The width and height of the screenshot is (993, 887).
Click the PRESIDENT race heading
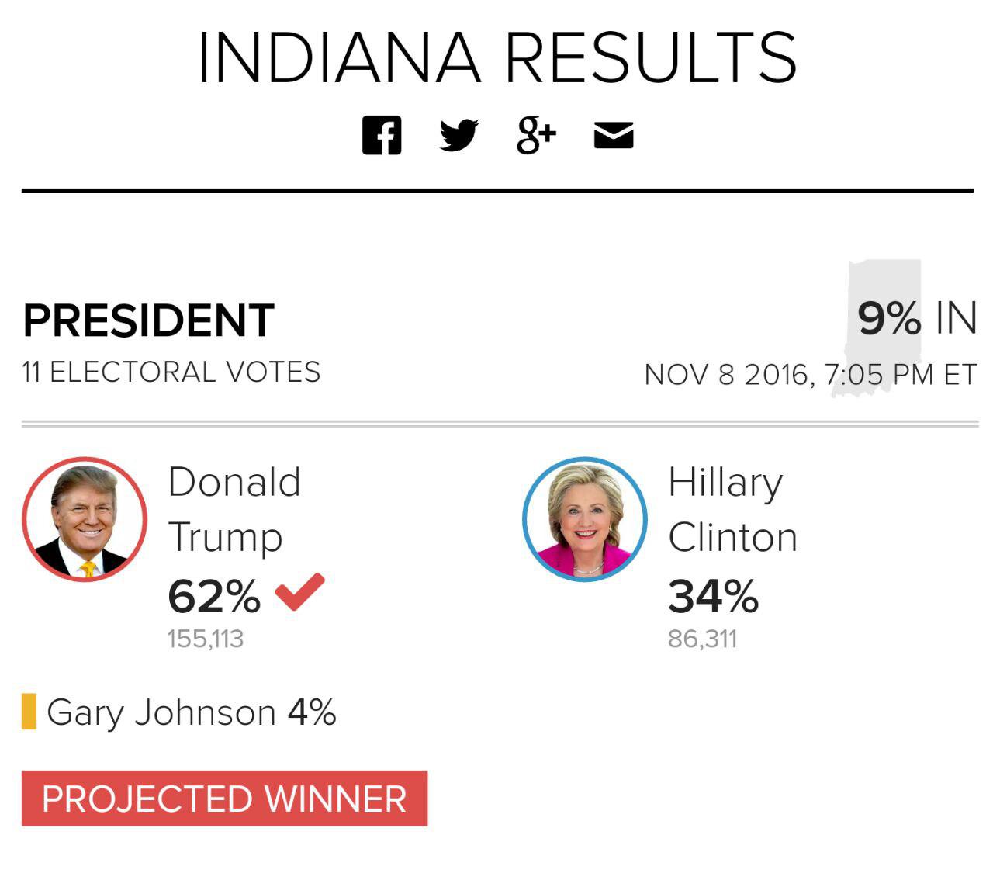148,320
